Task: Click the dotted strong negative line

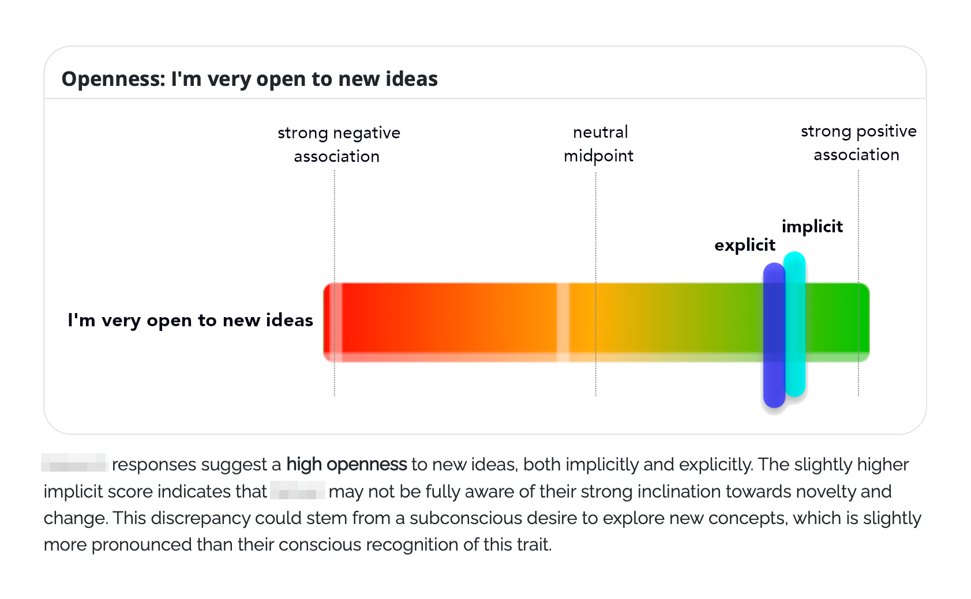Action: pyautogui.click(x=334, y=284)
